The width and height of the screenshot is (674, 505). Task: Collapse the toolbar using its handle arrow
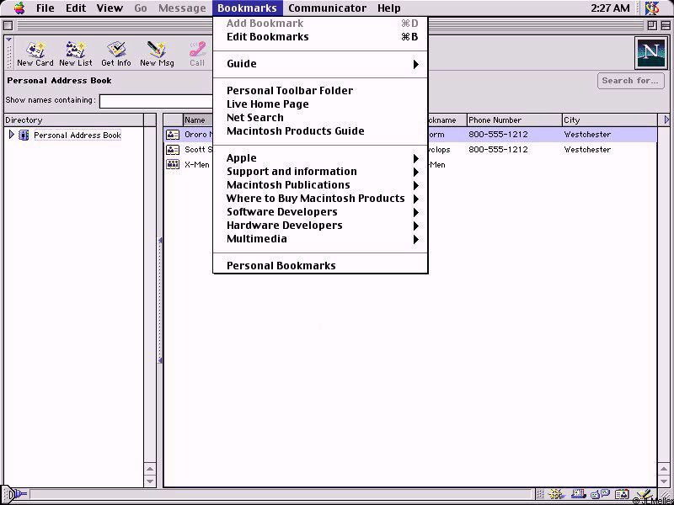point(8,40)
